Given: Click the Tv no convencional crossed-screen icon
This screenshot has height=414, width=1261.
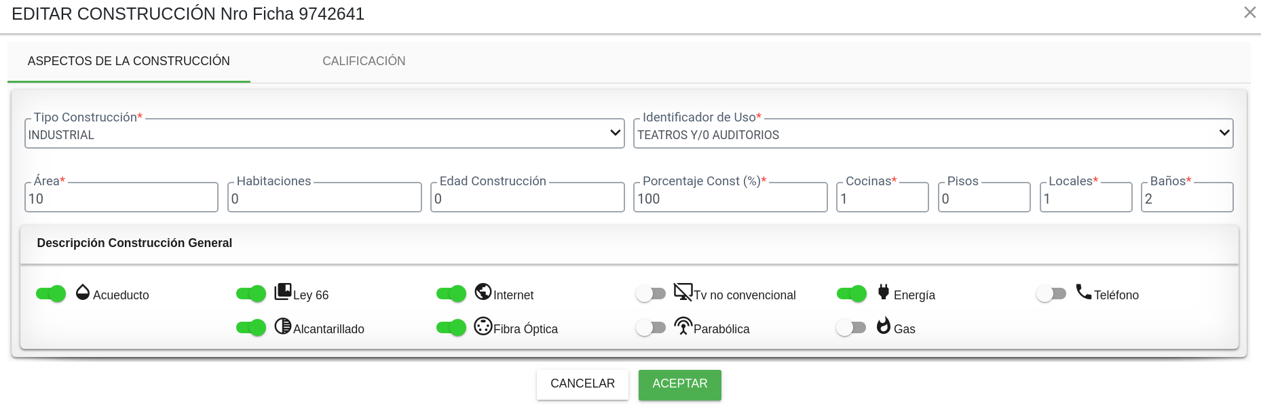Looking at the screenshot, I should pyautogui.click(x=683, y=292).
